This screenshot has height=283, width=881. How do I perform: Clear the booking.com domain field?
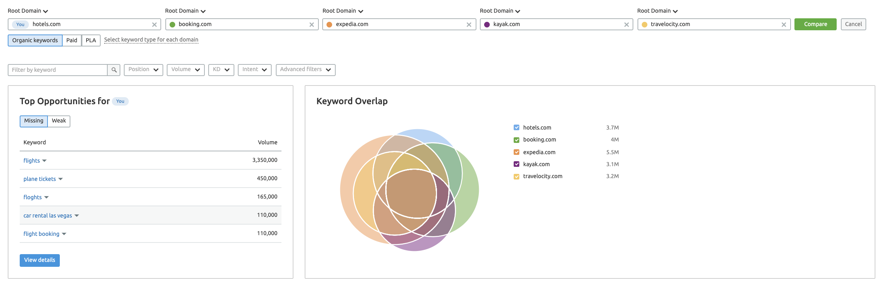tap(311, 25)
